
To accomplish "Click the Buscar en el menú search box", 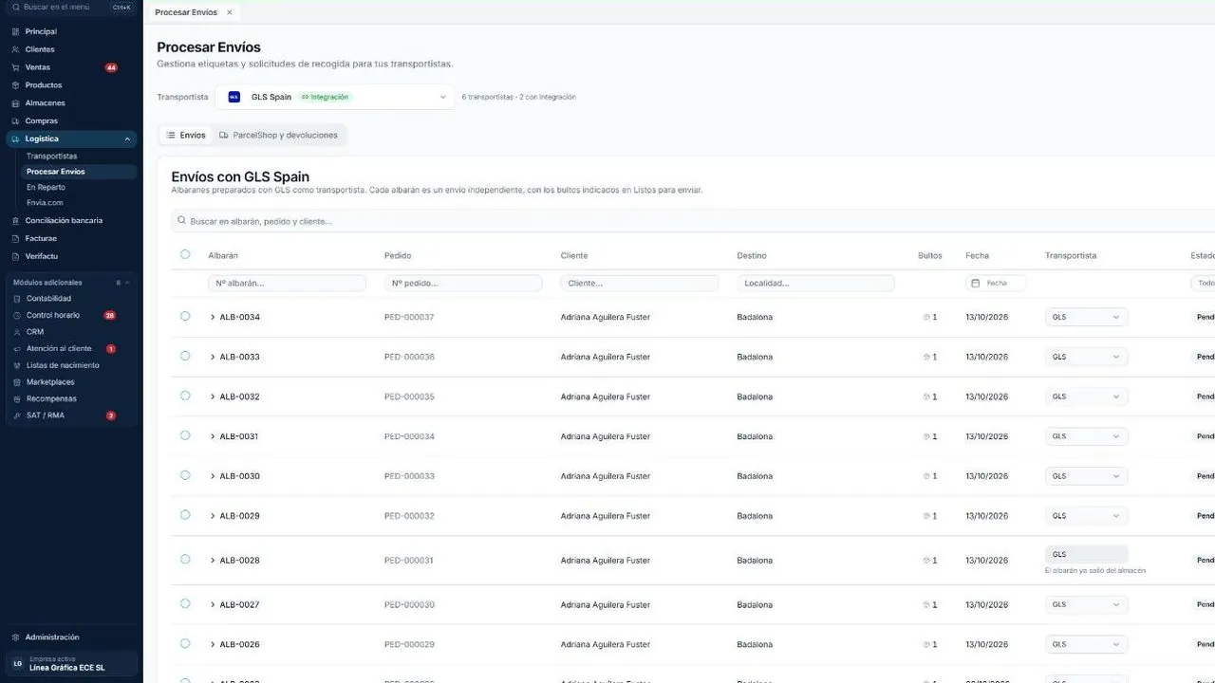I will pos(71,8).
